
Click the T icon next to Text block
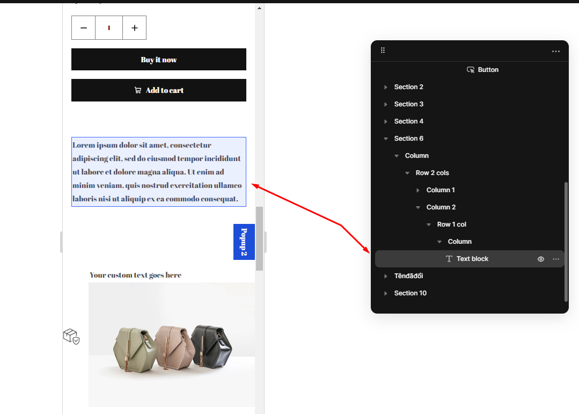tap(448, 259)
